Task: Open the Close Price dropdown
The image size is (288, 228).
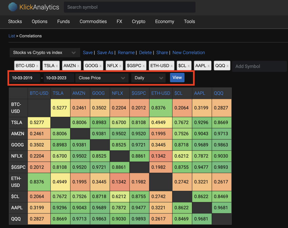Action: tap(102, 78)
